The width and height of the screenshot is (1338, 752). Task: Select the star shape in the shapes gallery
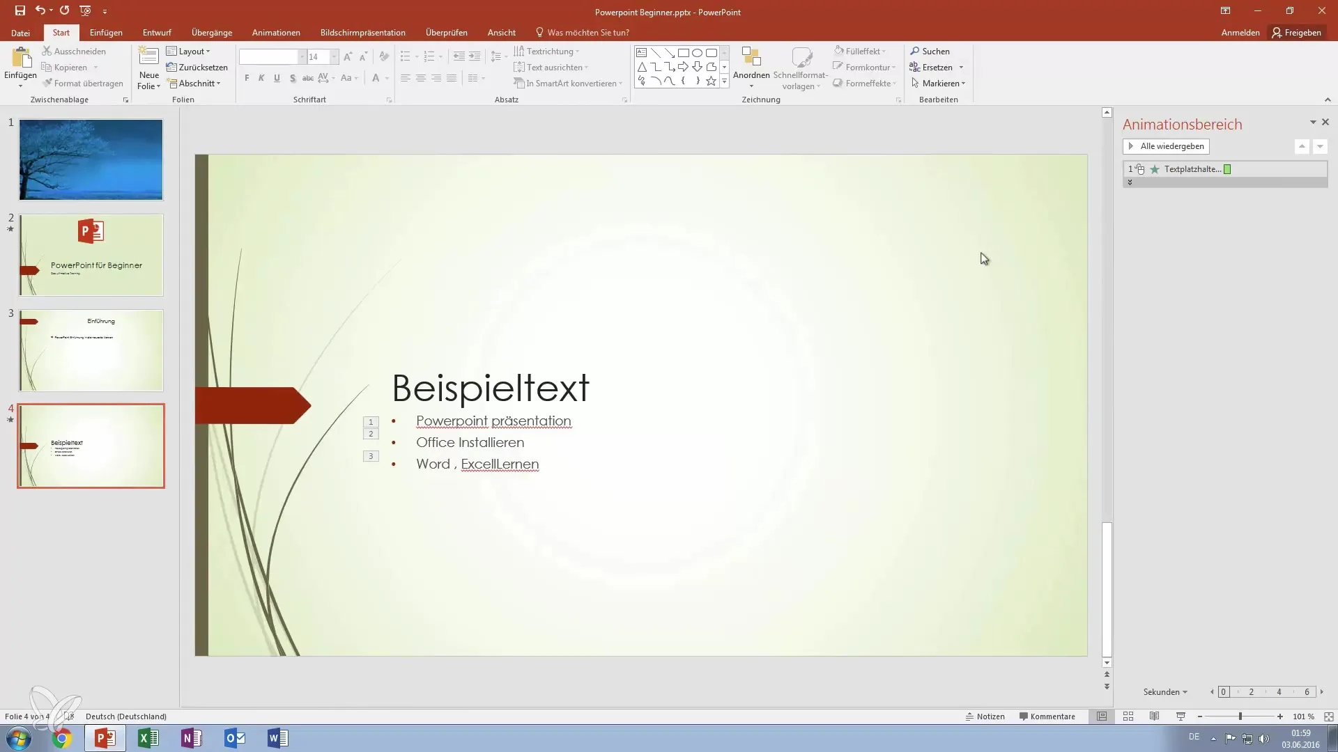tap(711, 81)
